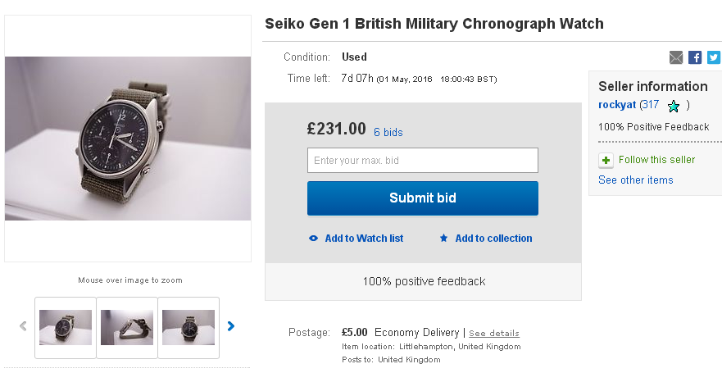
Task: See other items from this seller
Action: 636,180
